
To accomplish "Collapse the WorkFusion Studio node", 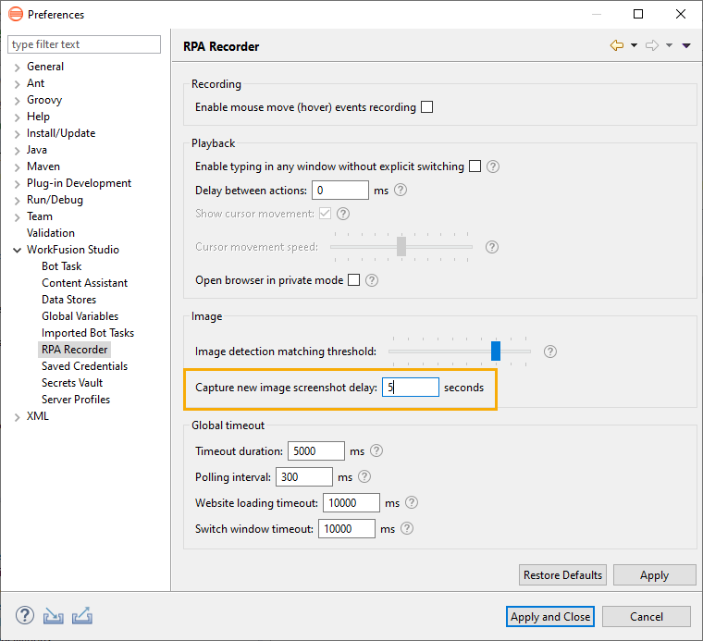I will click(17, 250).
